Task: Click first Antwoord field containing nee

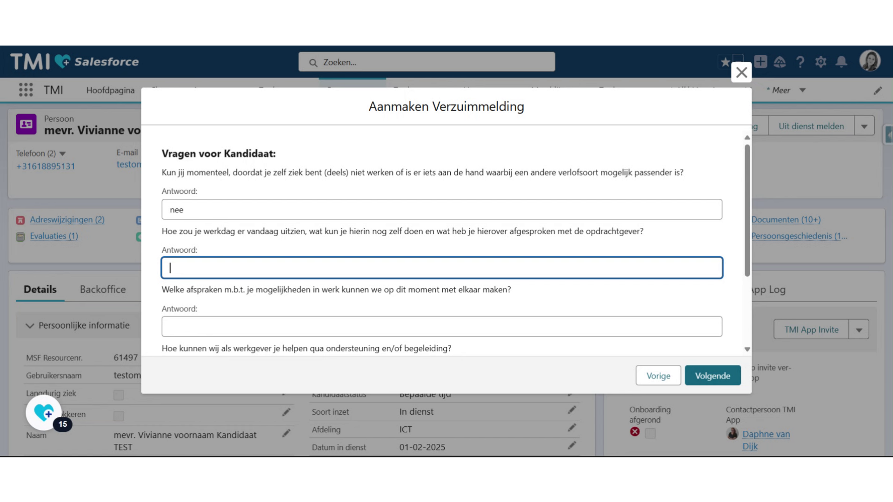Action: tap(442, 210)
